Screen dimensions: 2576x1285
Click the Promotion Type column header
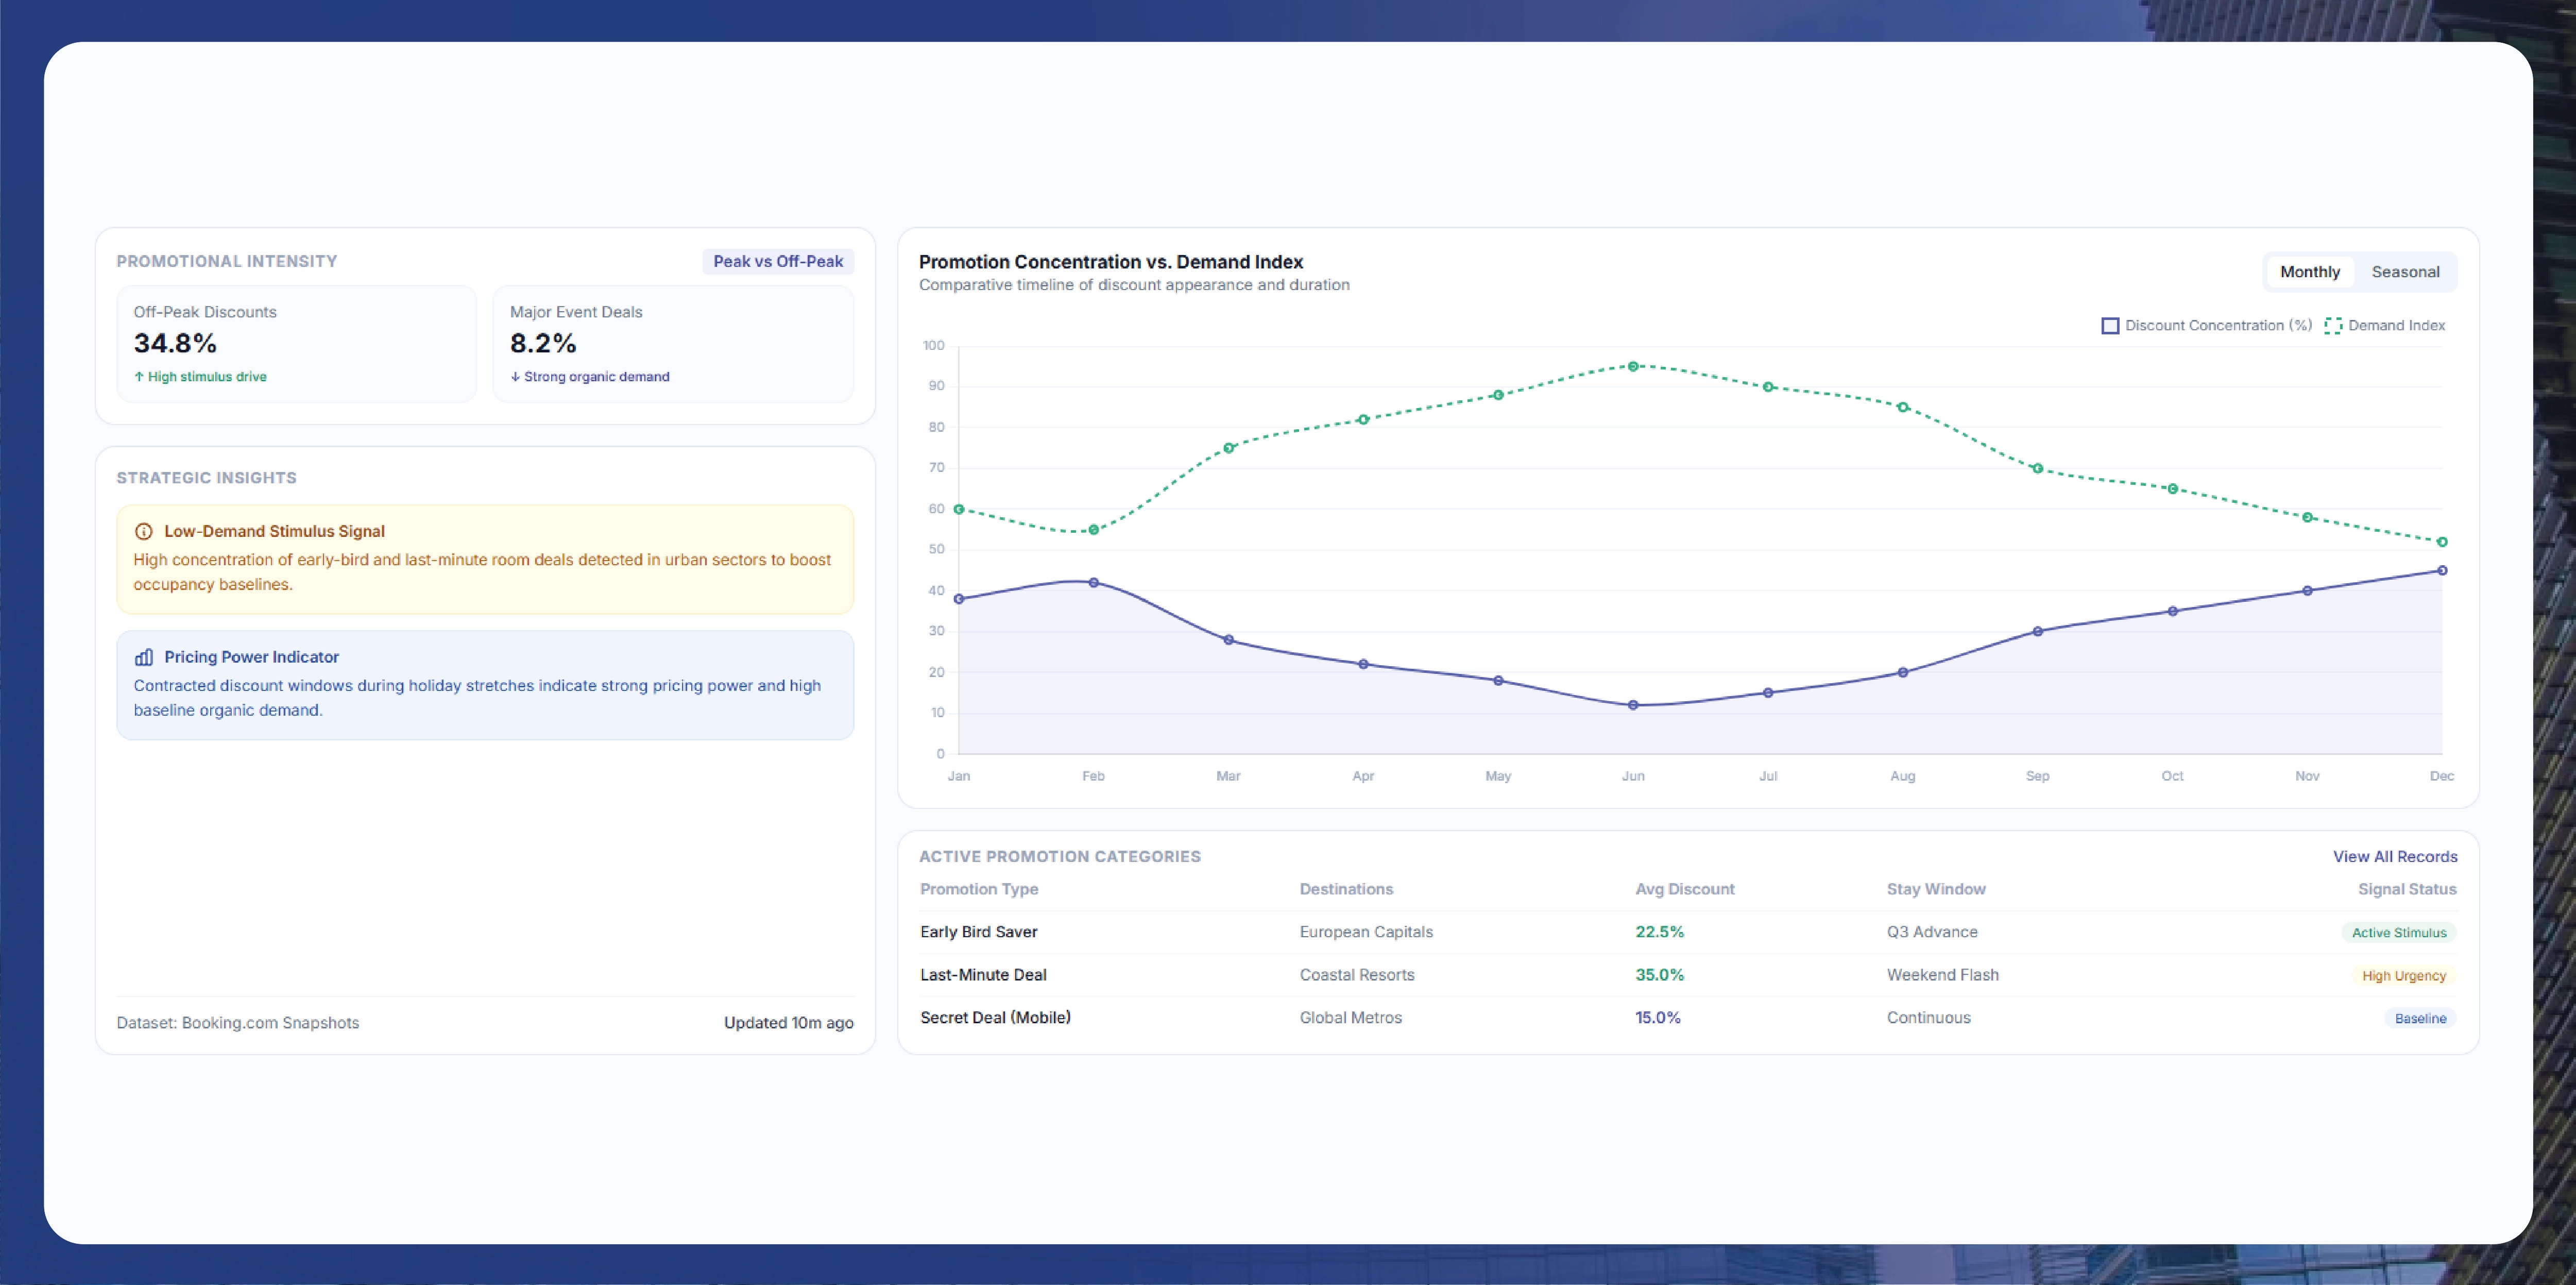coord(979,889)
